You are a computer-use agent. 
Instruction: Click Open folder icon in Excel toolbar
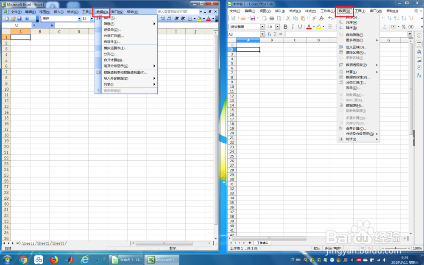point(13,19)
